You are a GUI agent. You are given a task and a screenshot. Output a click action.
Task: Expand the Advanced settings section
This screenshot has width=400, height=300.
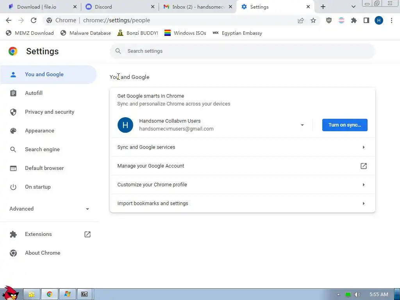pos(50,209)
